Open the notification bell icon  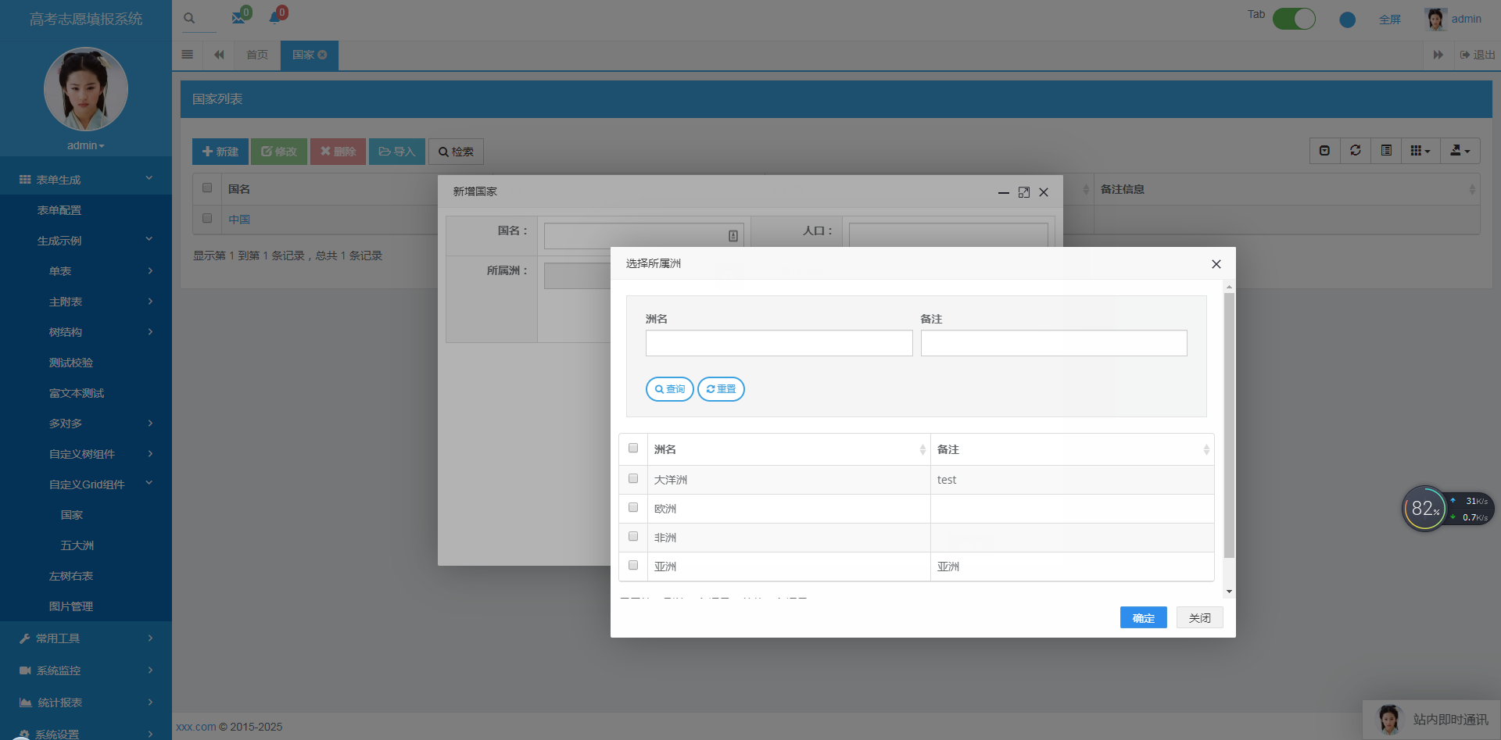click(274, 17)
